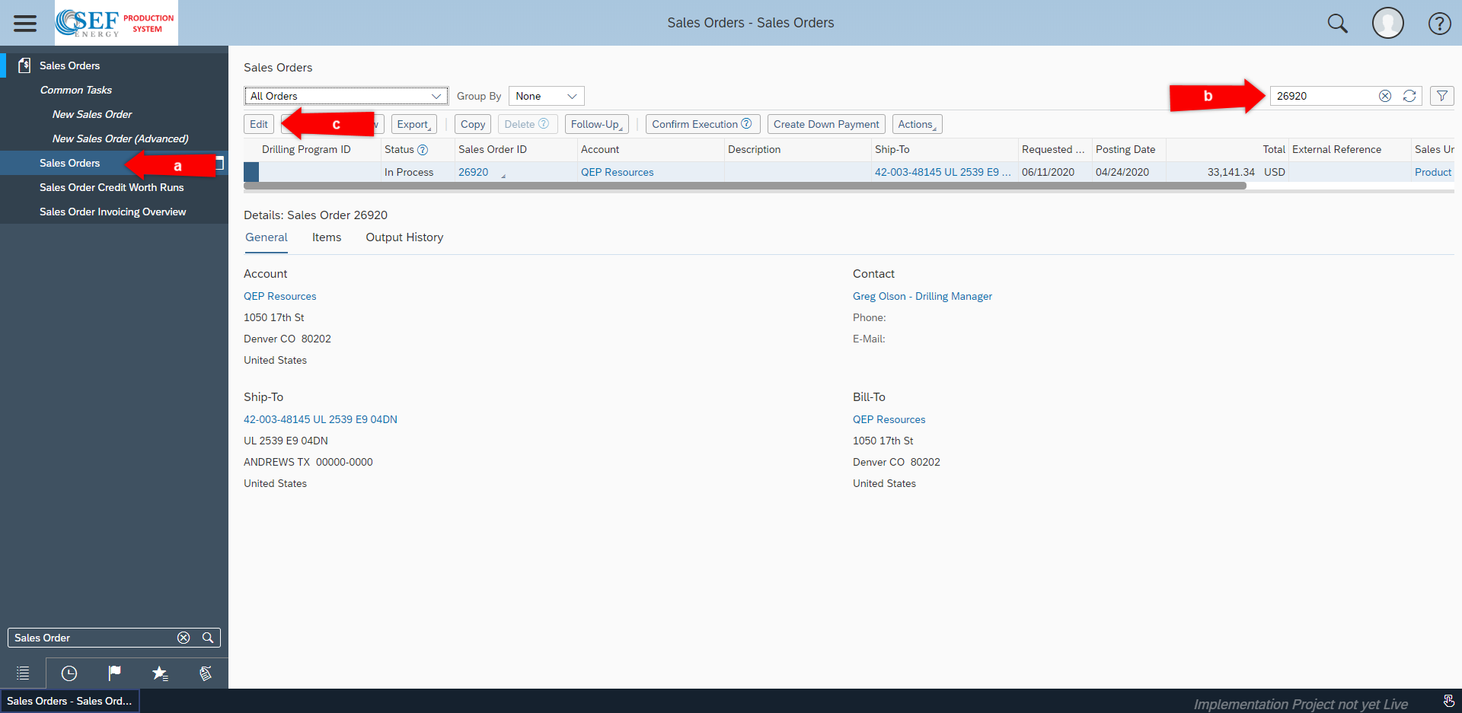1462x713 pixels.
Task: Click the Total column header
Action: pos(1274,149)
